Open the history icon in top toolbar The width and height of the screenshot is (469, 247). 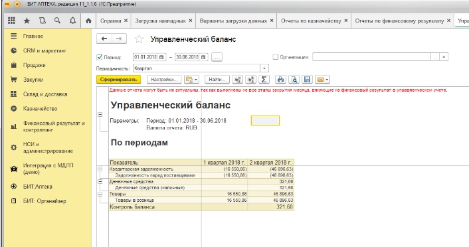click(42, 21)
